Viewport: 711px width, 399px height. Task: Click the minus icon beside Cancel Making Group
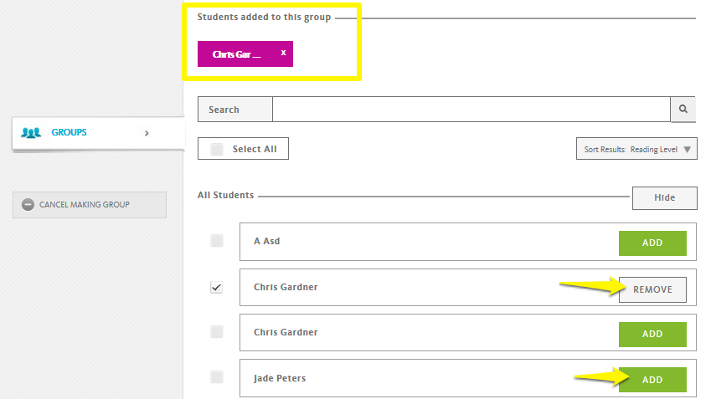[x=28, y=205]
